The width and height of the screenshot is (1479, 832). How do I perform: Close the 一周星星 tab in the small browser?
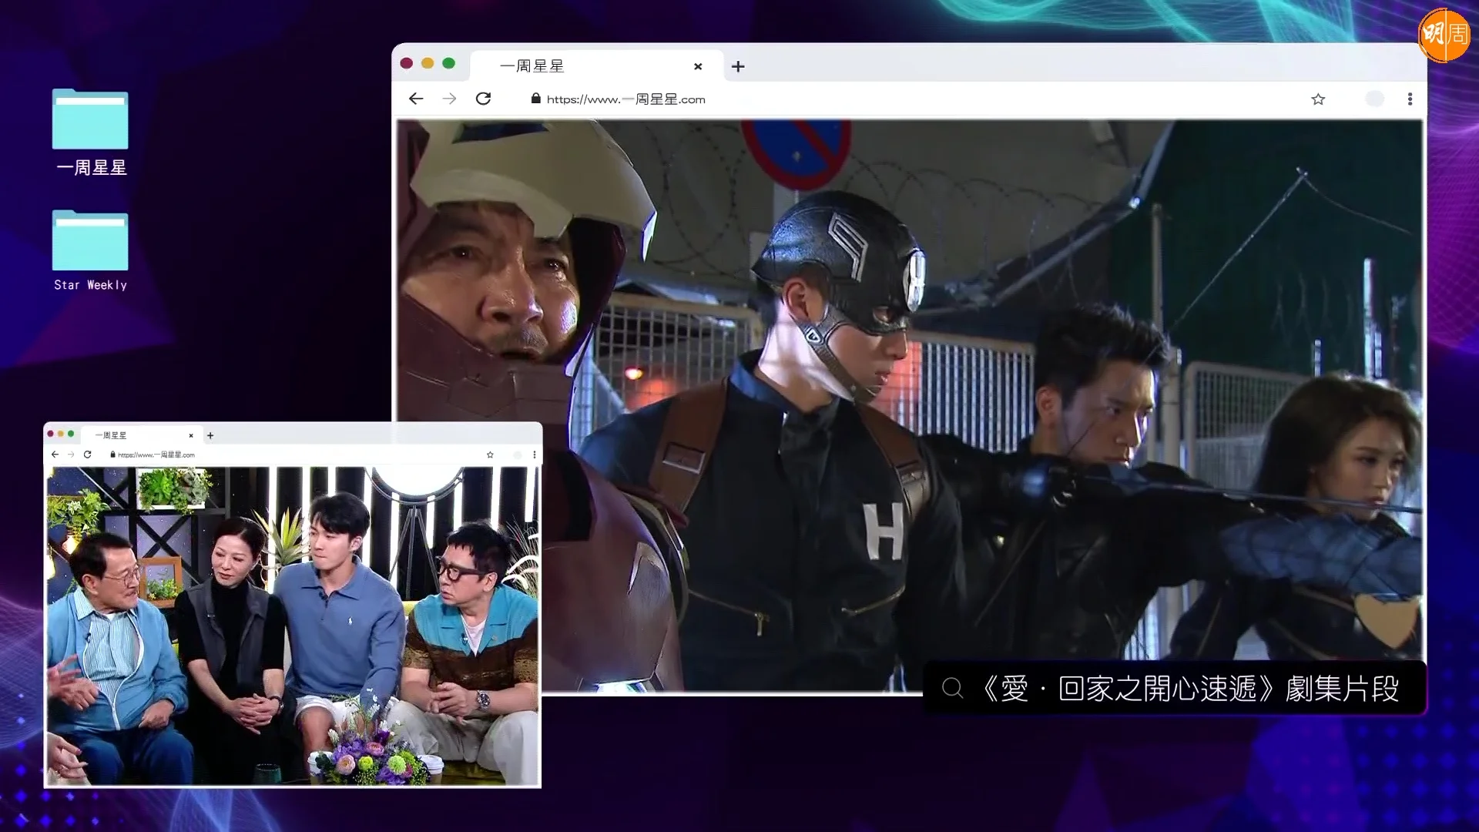click(x=191, y=435)
